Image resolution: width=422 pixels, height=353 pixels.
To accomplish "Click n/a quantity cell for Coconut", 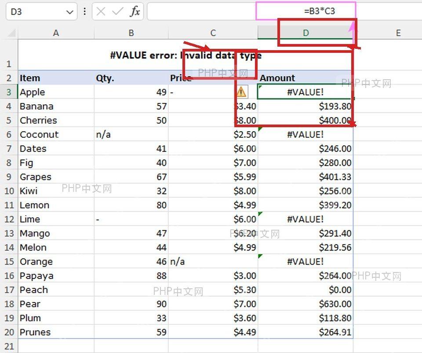I will pos(131,134).
